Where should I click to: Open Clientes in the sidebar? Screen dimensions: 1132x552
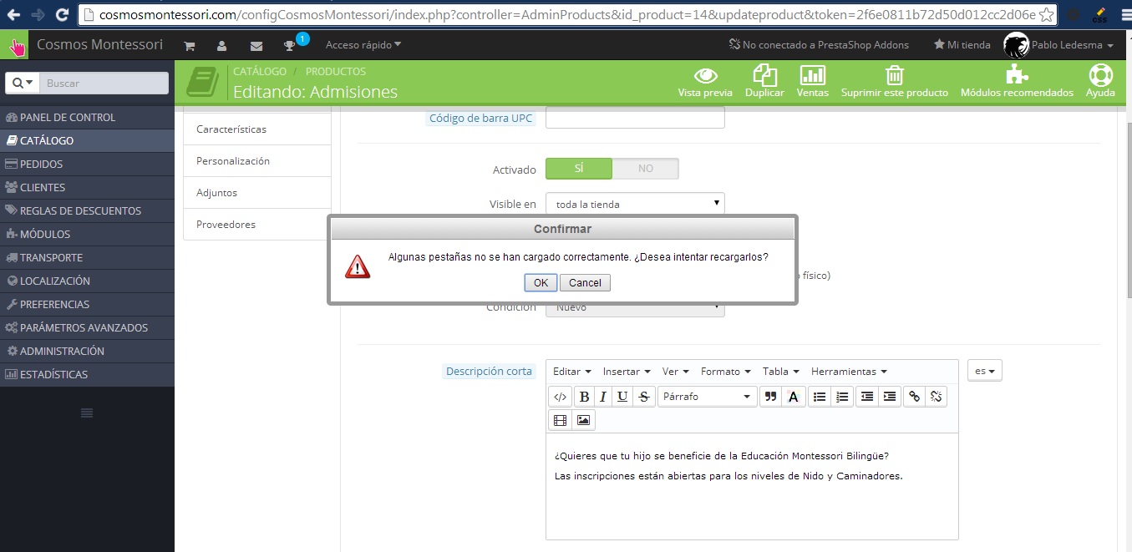(87, 188)
